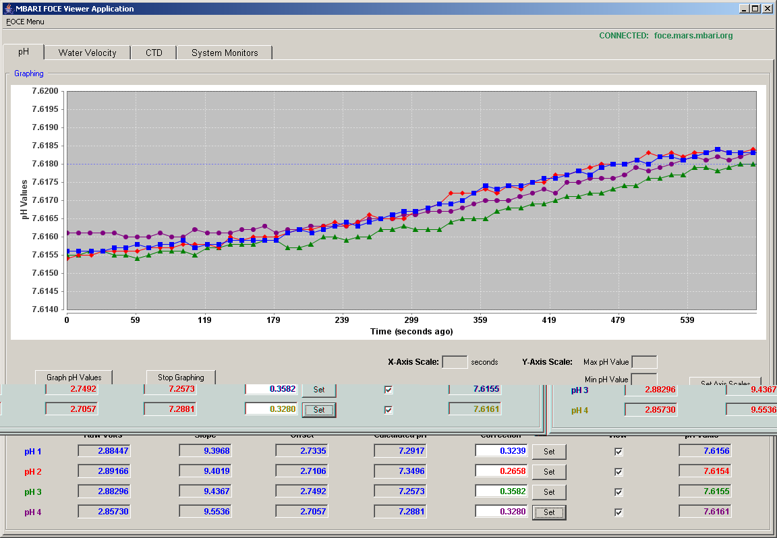This screenshot has height=538, width=777.
Task: Open the FOCE Menu
Action: tap(25, 22)
